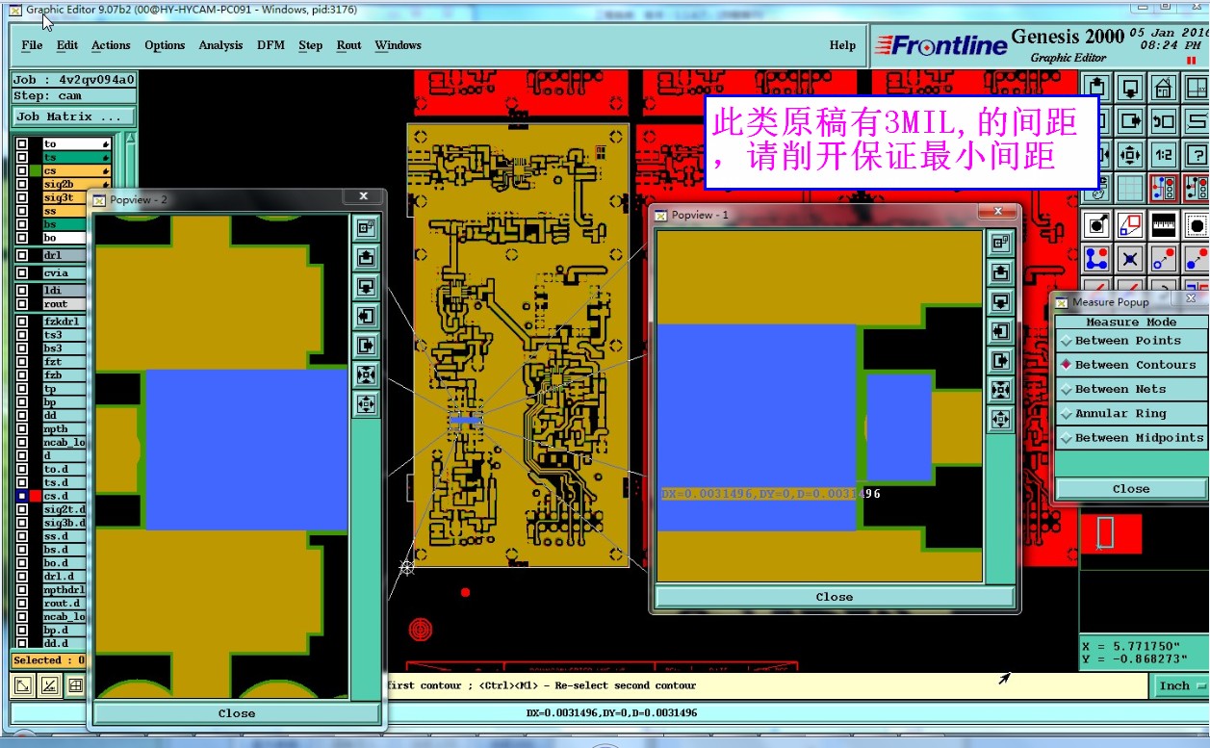Toggle checkbox for layer to
Screen dimensions: 1210x748
(21, 144)
